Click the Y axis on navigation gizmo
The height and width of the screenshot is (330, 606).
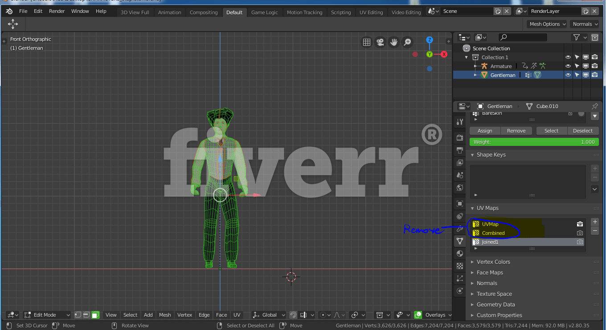point(430,54)
